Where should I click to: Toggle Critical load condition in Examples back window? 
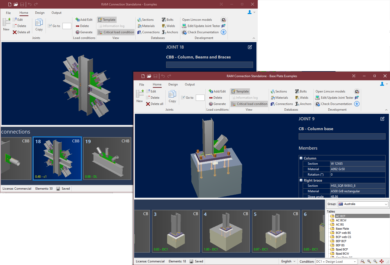(116, 32)
